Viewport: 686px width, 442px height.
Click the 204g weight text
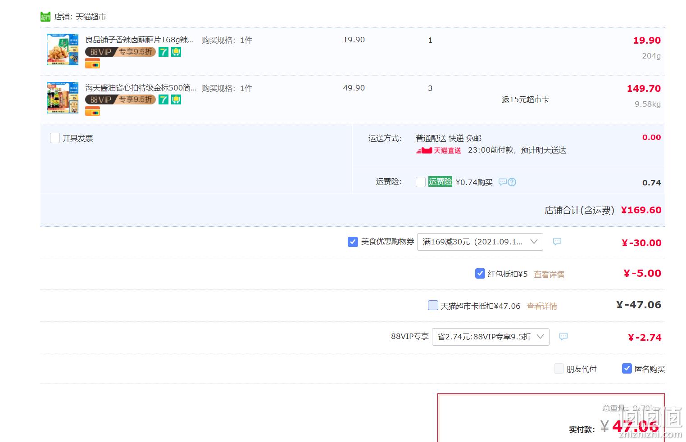tap(651, 56)
